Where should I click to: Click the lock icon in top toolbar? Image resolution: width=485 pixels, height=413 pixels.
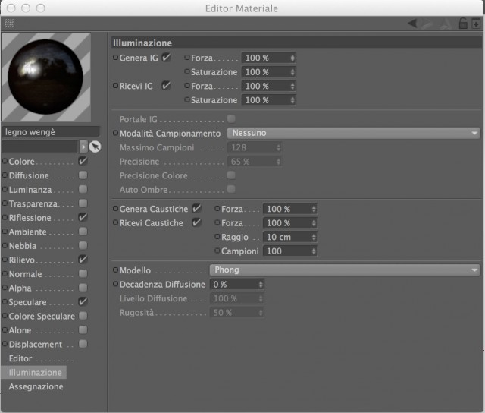pos(463,24)
